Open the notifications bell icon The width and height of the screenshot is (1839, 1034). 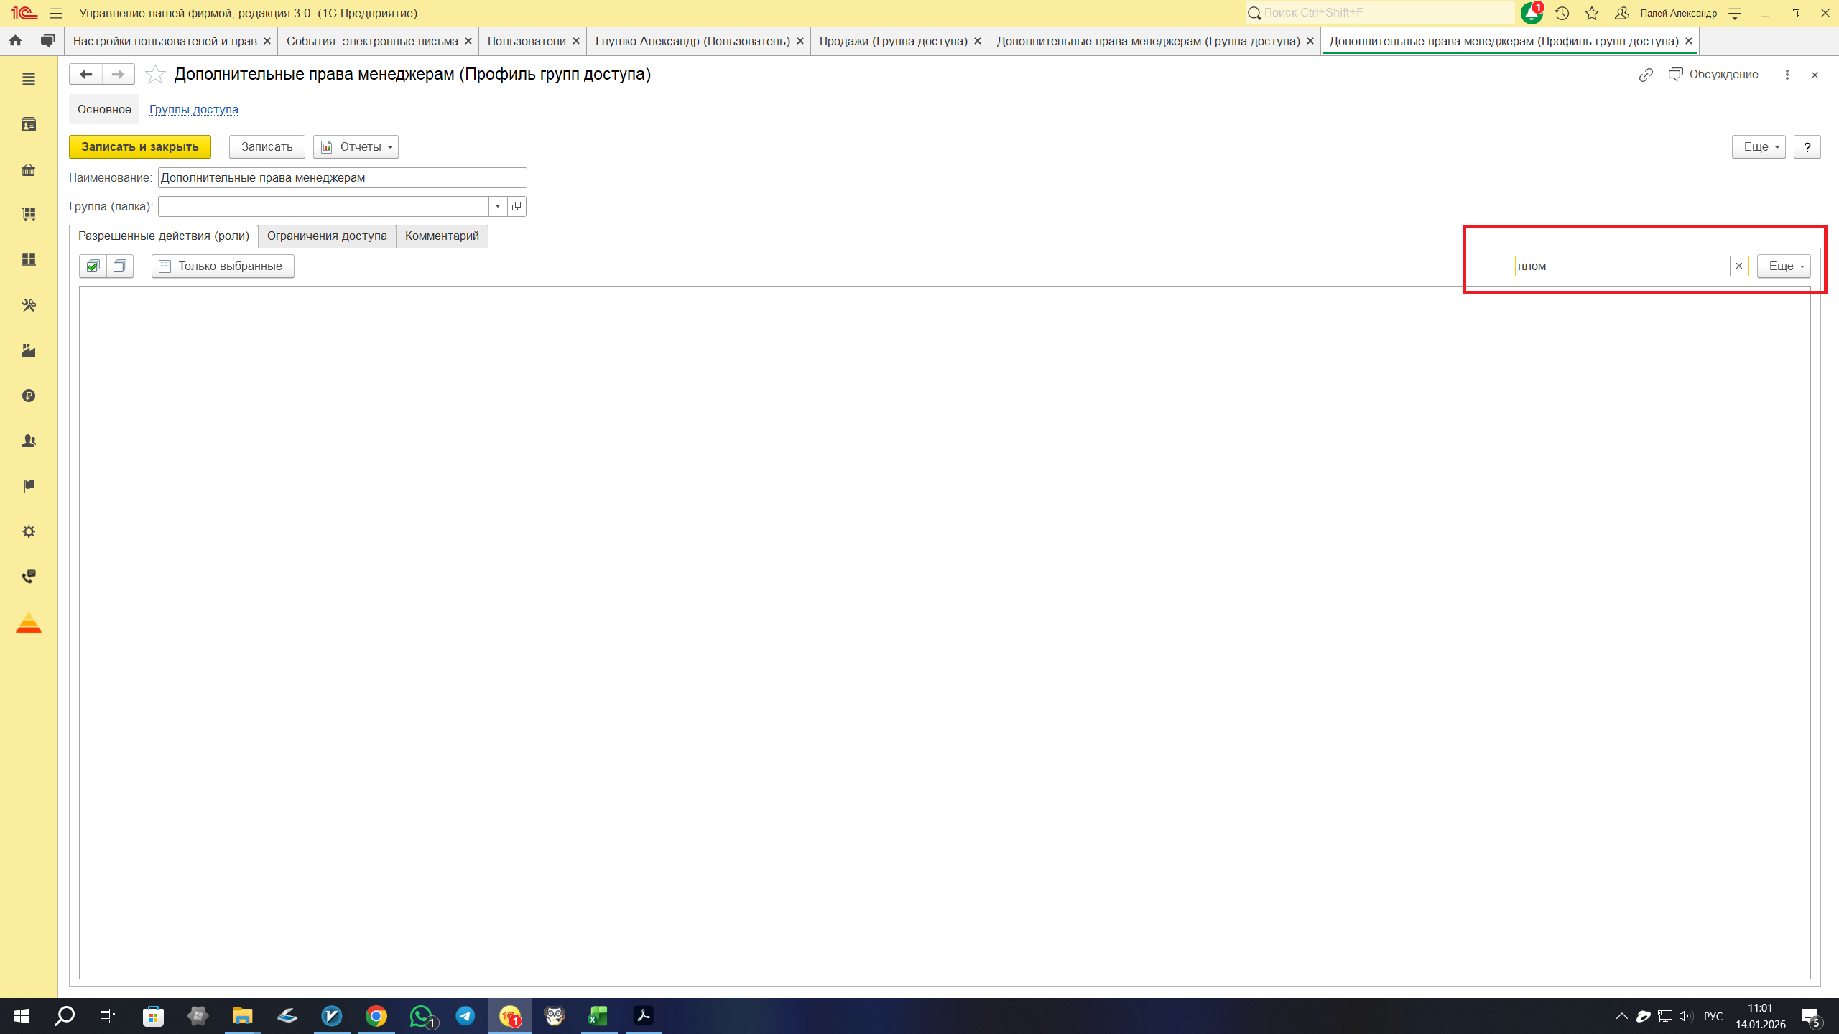point(1531,13)
